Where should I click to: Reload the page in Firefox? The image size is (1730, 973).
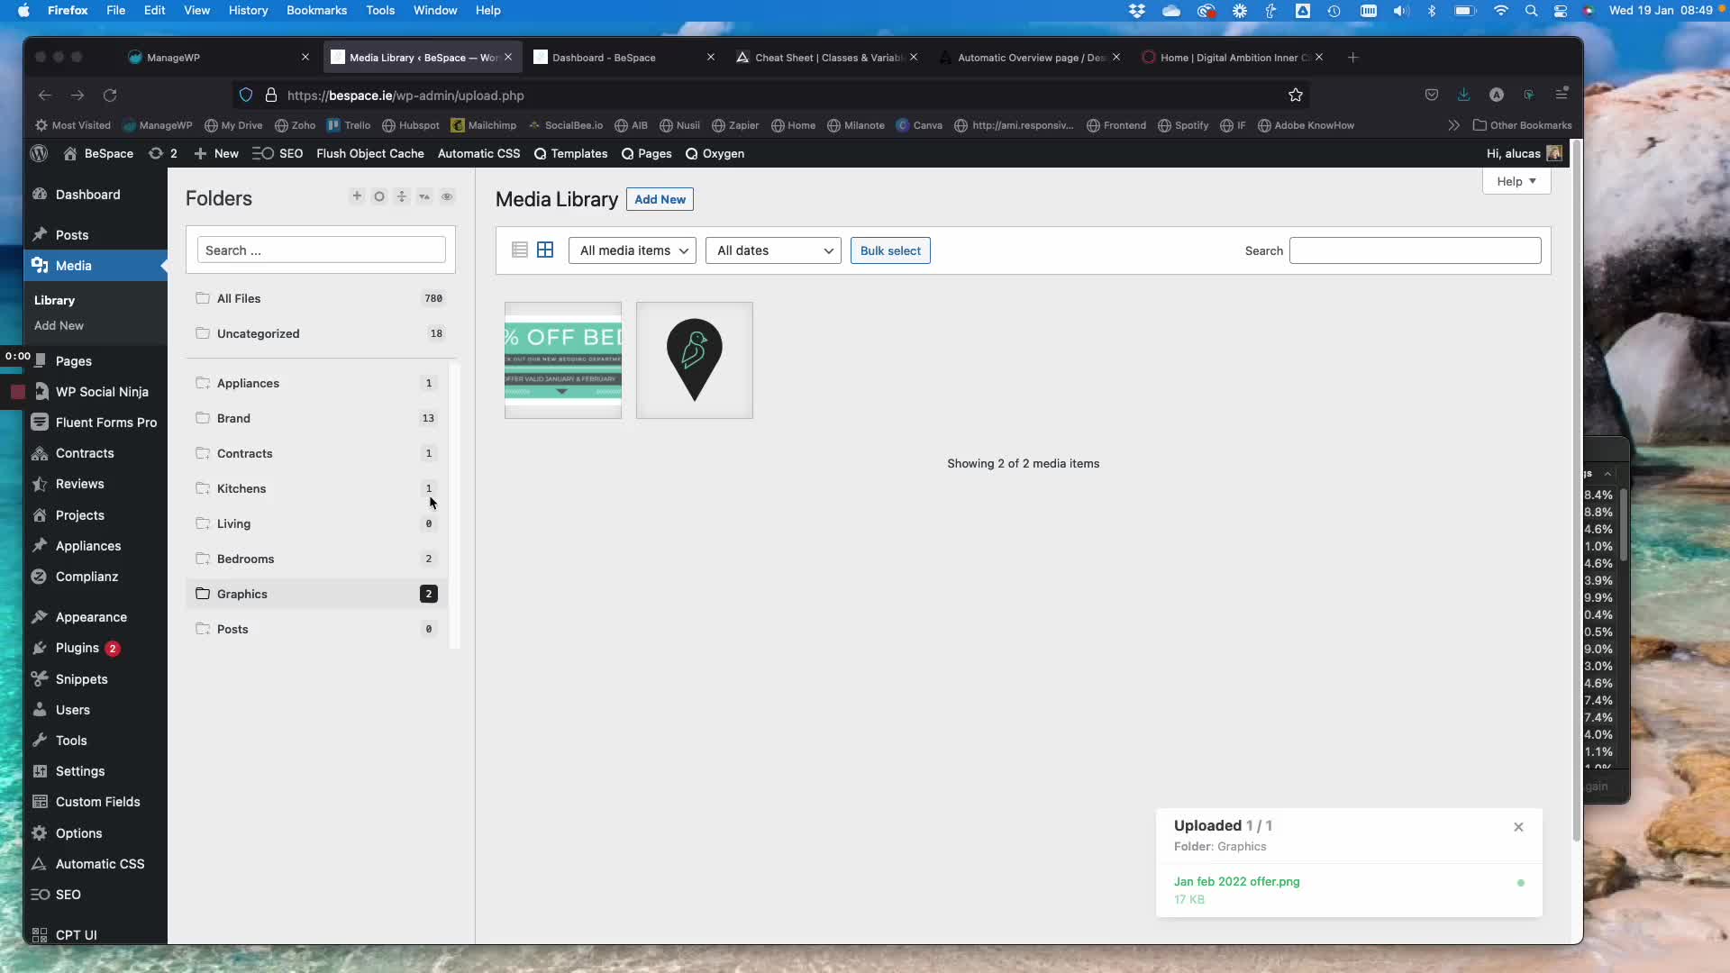(x=110, y=95)
